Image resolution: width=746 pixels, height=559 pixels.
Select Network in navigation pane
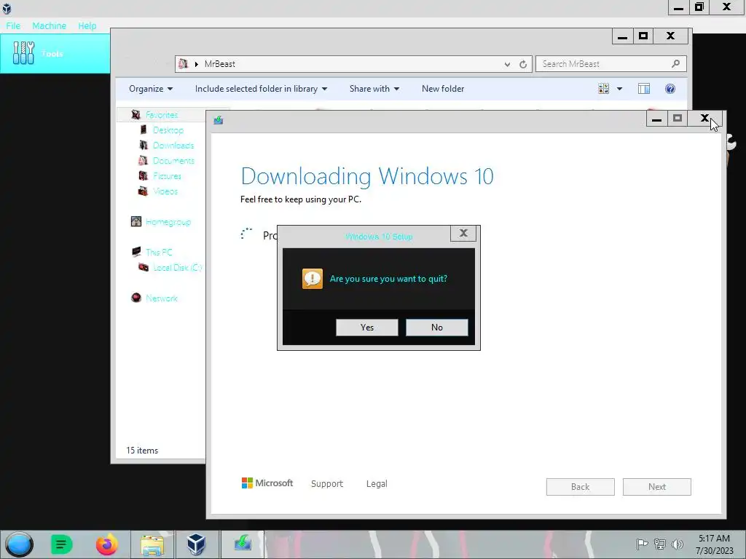pos(162,298)
